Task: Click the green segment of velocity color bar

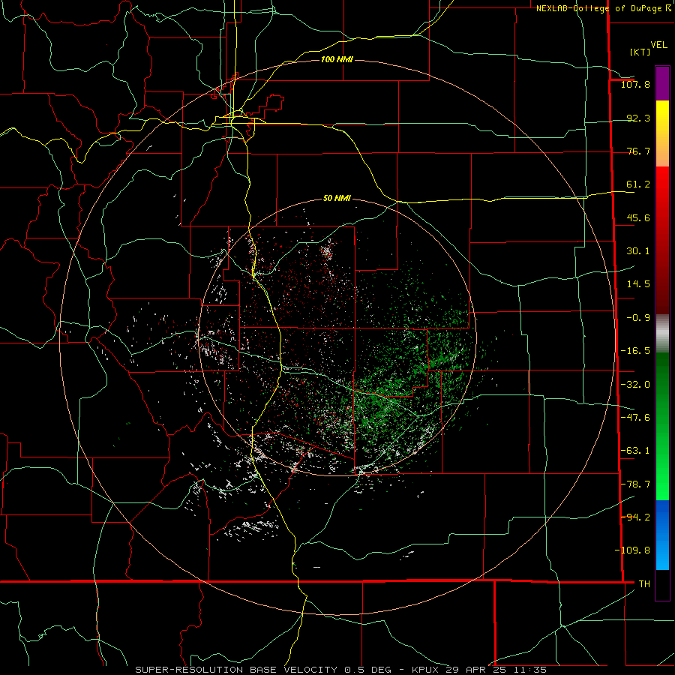Action: [662, 426]
